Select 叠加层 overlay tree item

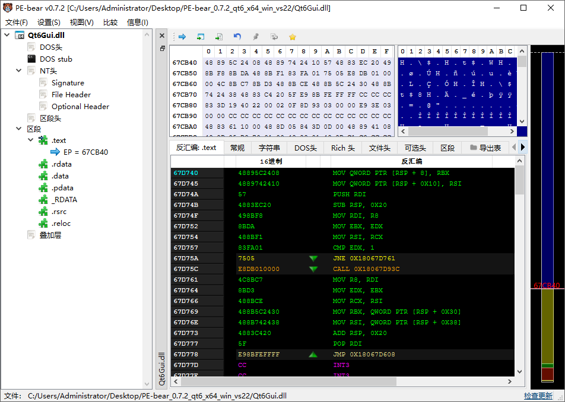(50, 235)
